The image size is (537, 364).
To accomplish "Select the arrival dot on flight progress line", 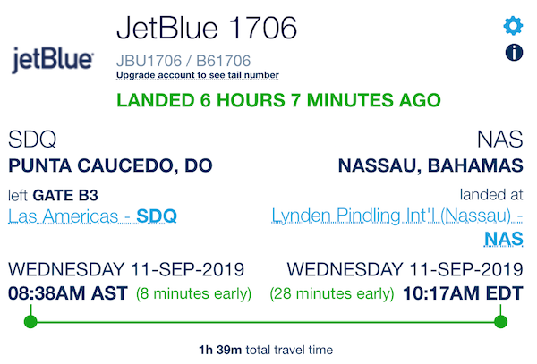I will [x=500, y=322].
